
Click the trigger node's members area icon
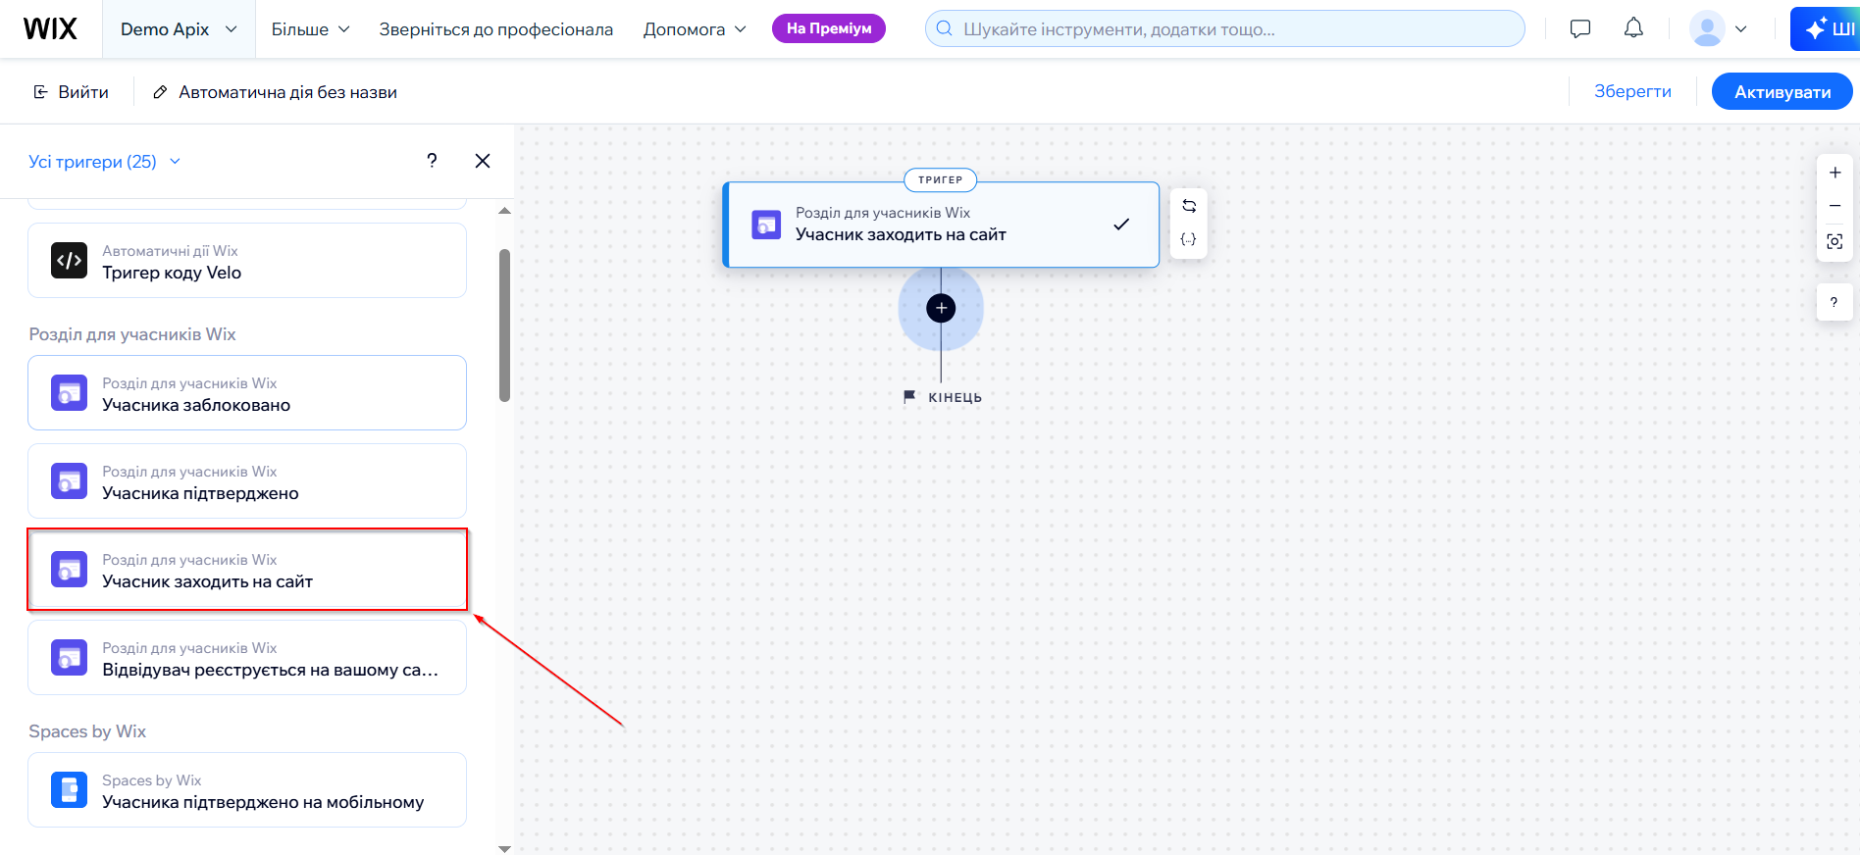(x=766, y=225)
